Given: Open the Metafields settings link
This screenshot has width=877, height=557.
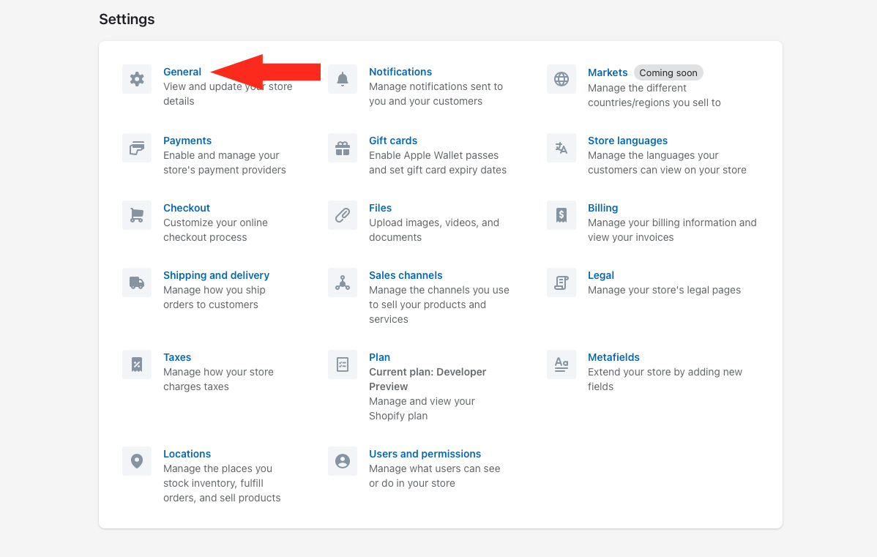Looking at the screenshot, I should (x=613, y=356).
